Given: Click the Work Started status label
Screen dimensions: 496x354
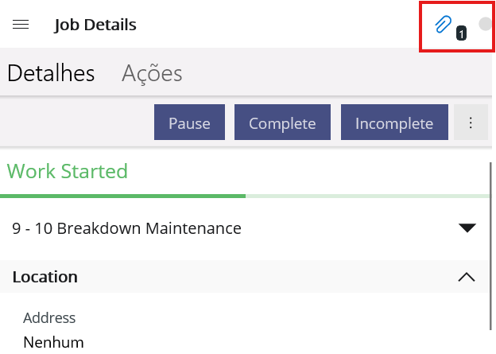Looking at the screenshot, I should tap(68, 171).
